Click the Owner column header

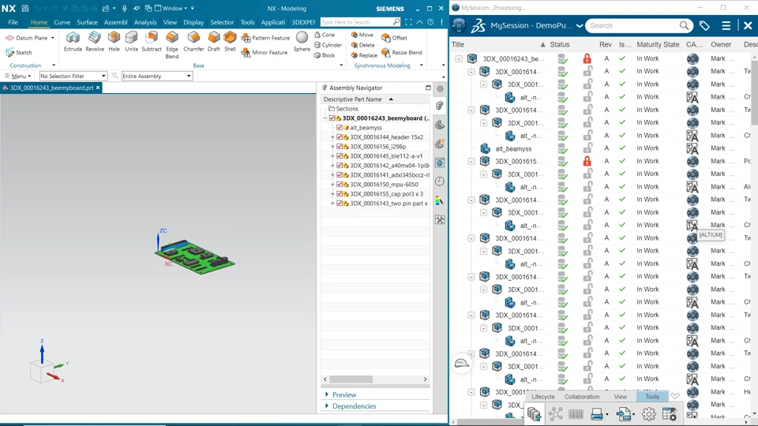pos(721,44)
